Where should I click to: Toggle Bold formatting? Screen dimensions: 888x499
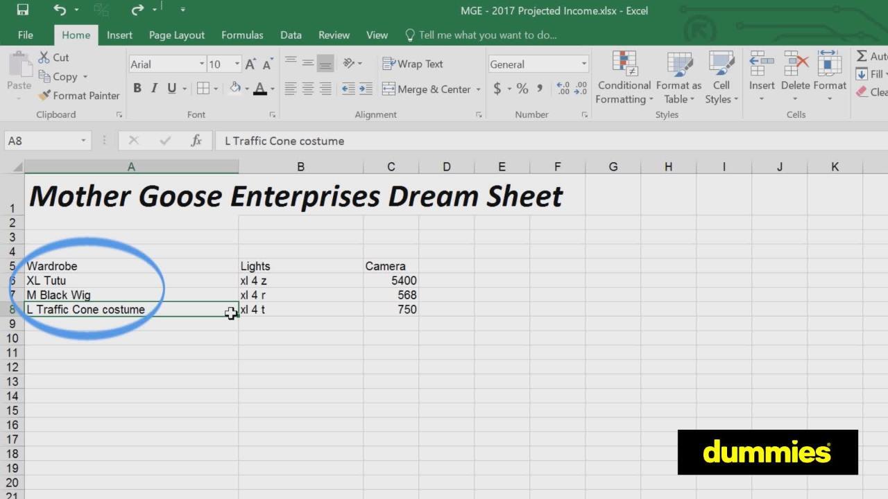pos(137,88)
